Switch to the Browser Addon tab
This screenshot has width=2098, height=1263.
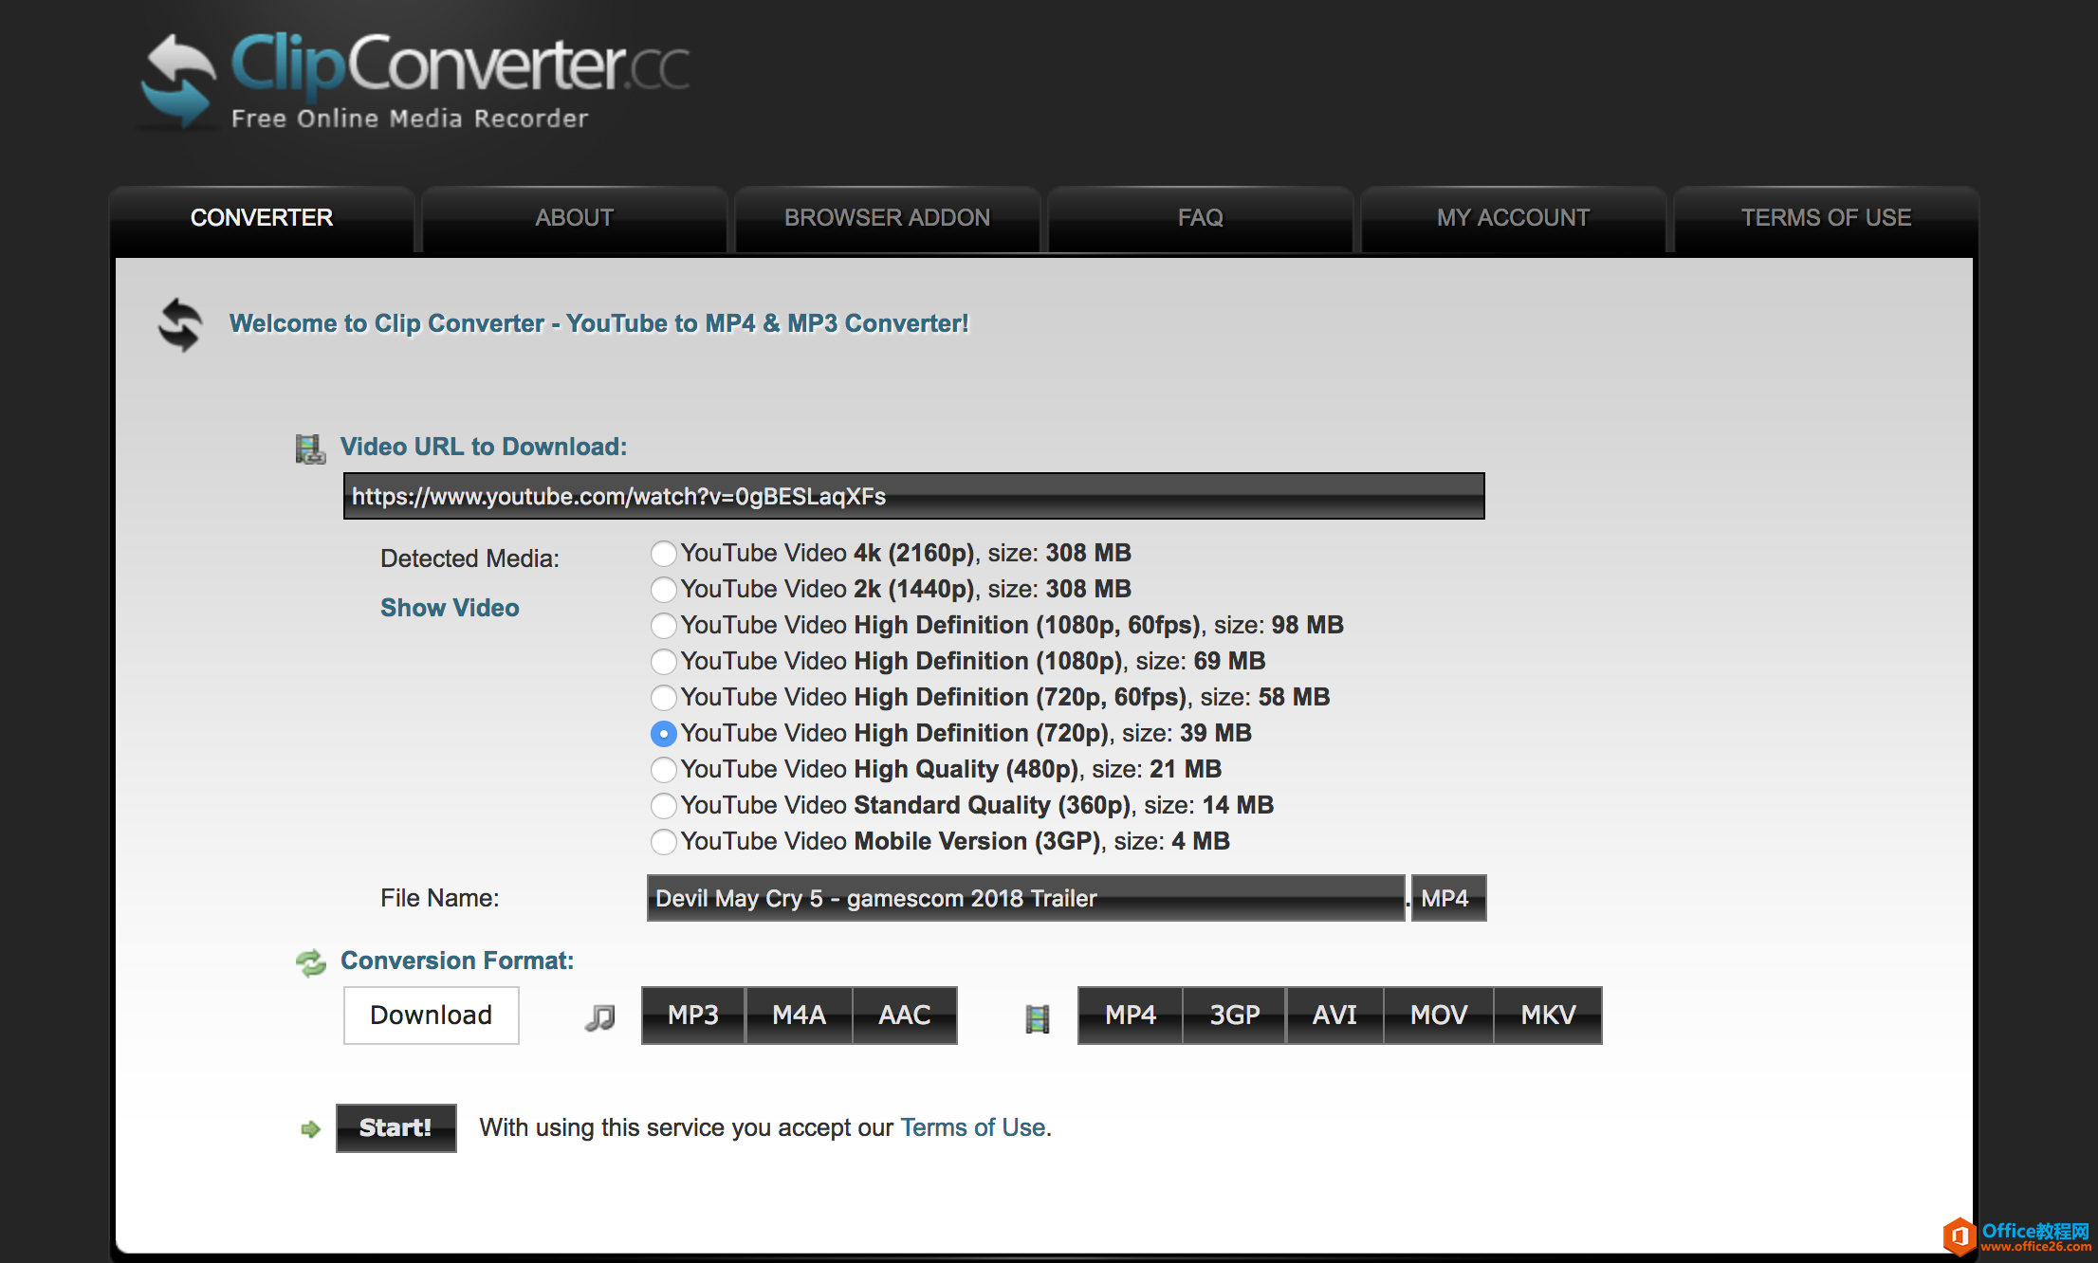[x=887, y=218]
